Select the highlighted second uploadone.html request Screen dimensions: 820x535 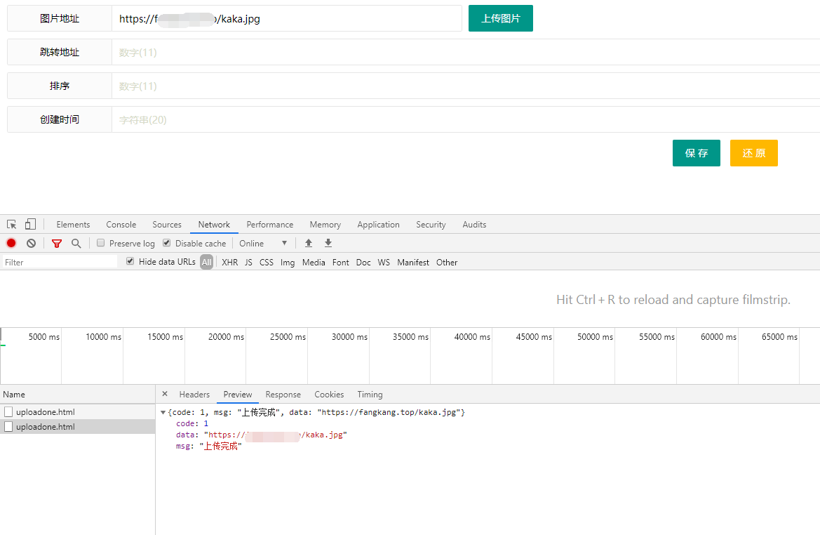tap(77, 427)
